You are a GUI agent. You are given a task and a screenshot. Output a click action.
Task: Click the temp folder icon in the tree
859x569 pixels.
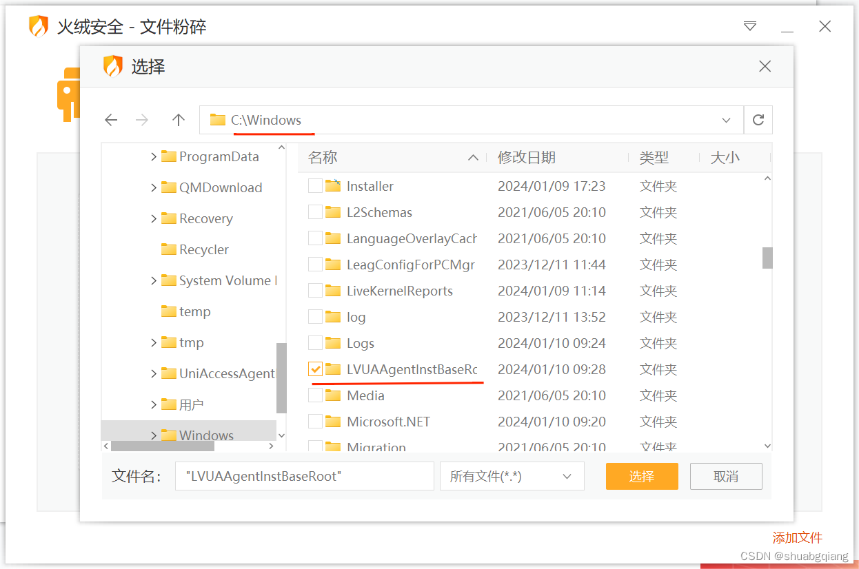169,311
